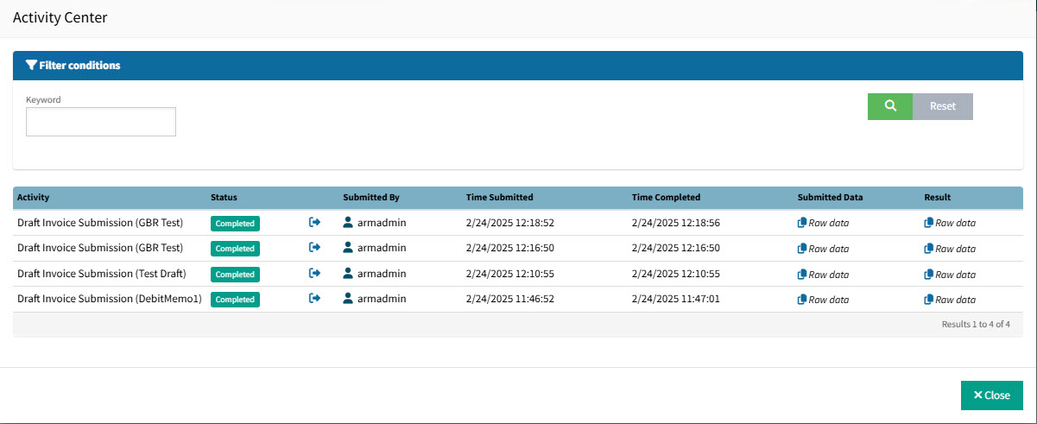Image resolution: width=1037 pixels, height=424 pixels.
Task: Click the Completed badge in the Test Draft row
Action: (x=235, y=275)
